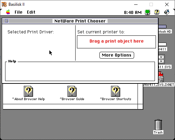Click the 8:40 AM clock
Screen dimensions: 175x140
133,12
